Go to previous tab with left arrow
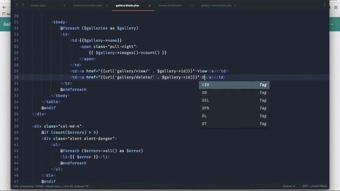Screen dimensions: 340x191 point(17,5)
